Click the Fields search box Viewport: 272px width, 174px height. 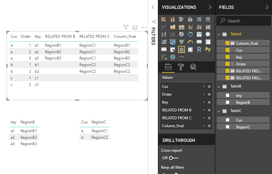click(x=244, y=21)
